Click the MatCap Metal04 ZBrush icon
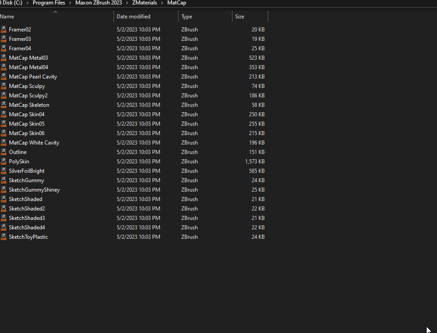Image resolution: width=437 pixels, height=333 pixels. [x=4, y=67]
